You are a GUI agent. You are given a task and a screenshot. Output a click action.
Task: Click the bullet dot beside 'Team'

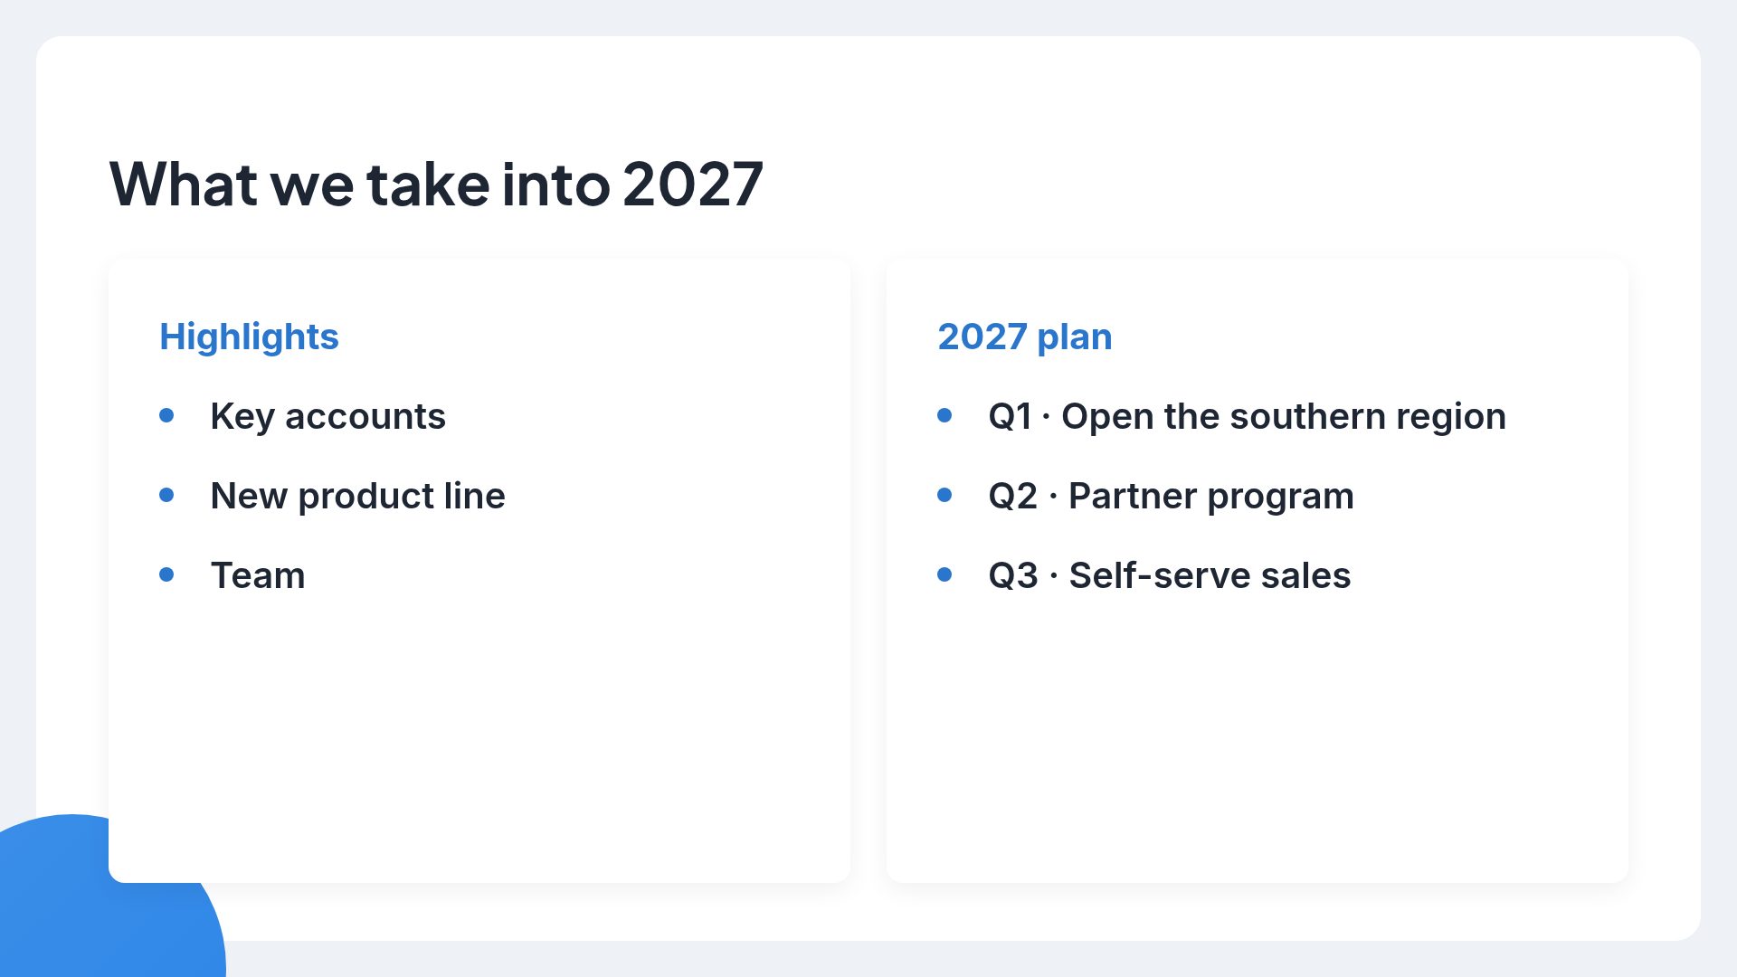166,574
